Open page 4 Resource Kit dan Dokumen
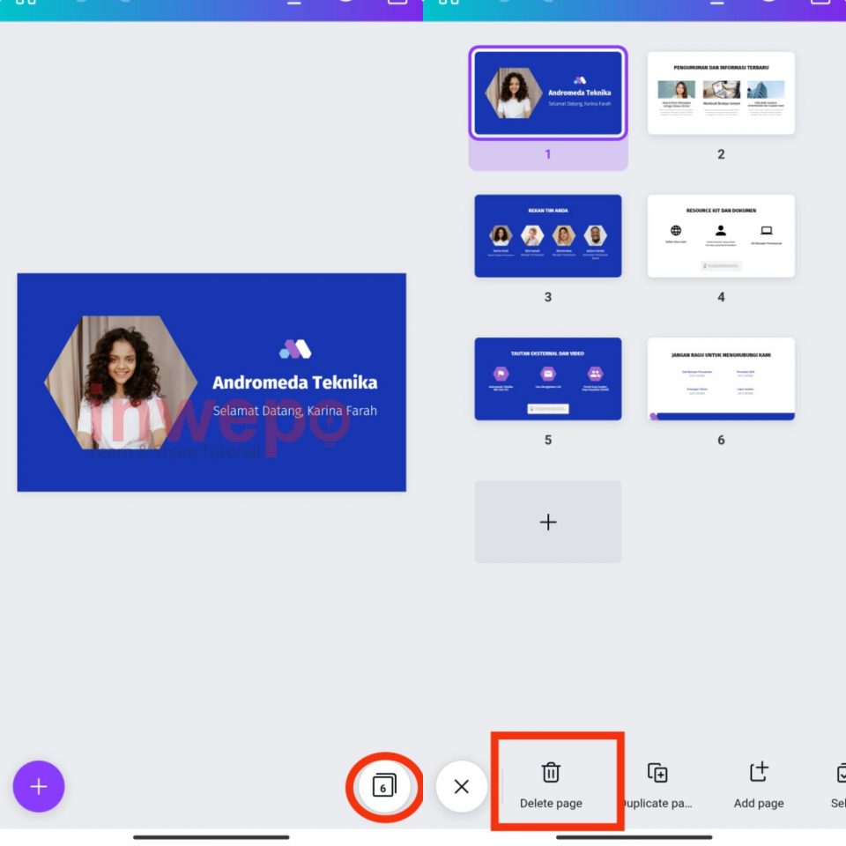Screen dimensions: 846x846 721,235
